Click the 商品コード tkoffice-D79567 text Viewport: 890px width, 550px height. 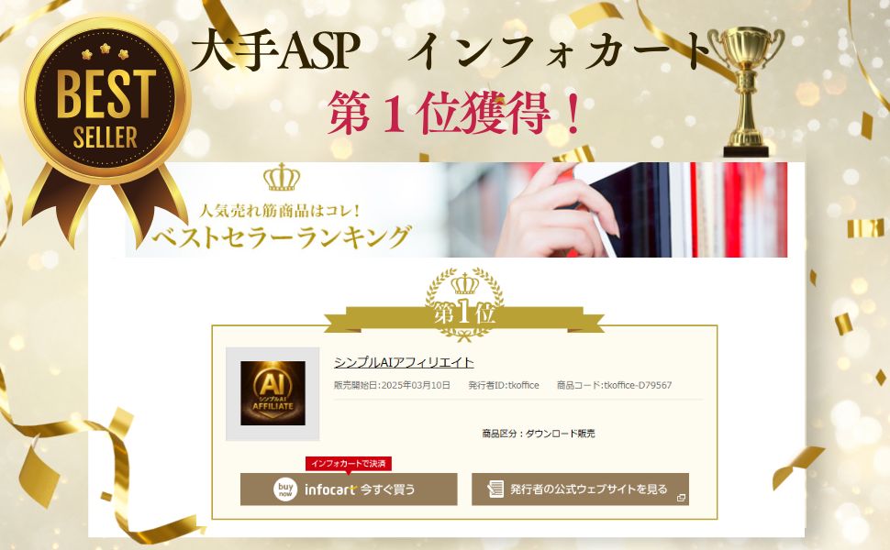tap(614, 385)
